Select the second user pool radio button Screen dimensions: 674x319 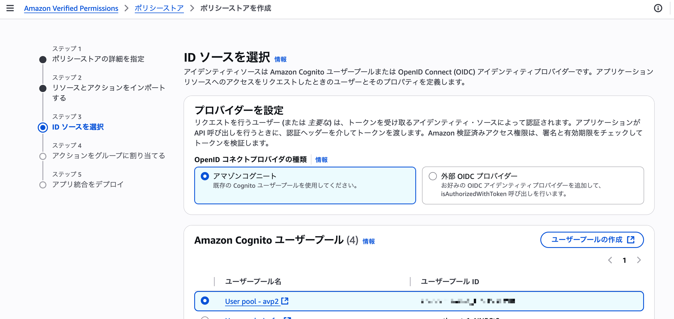point(204,318)
